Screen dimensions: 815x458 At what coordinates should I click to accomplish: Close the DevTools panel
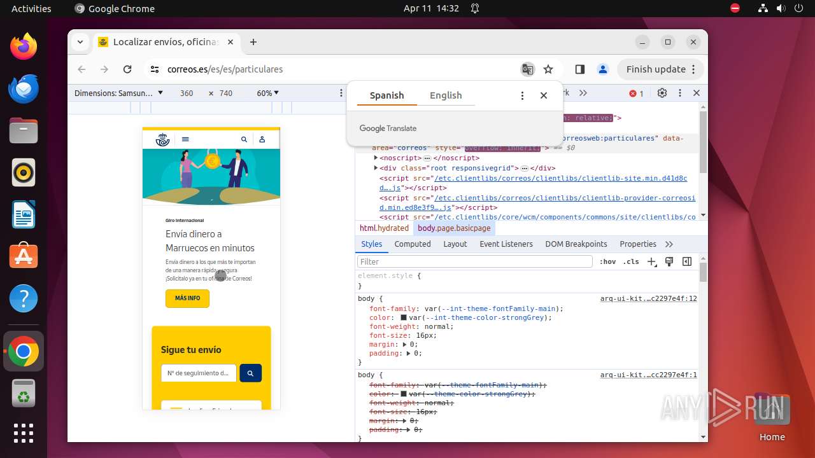[697, 93]
